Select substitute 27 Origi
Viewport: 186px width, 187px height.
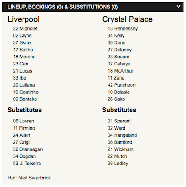(x=21, y=142)
